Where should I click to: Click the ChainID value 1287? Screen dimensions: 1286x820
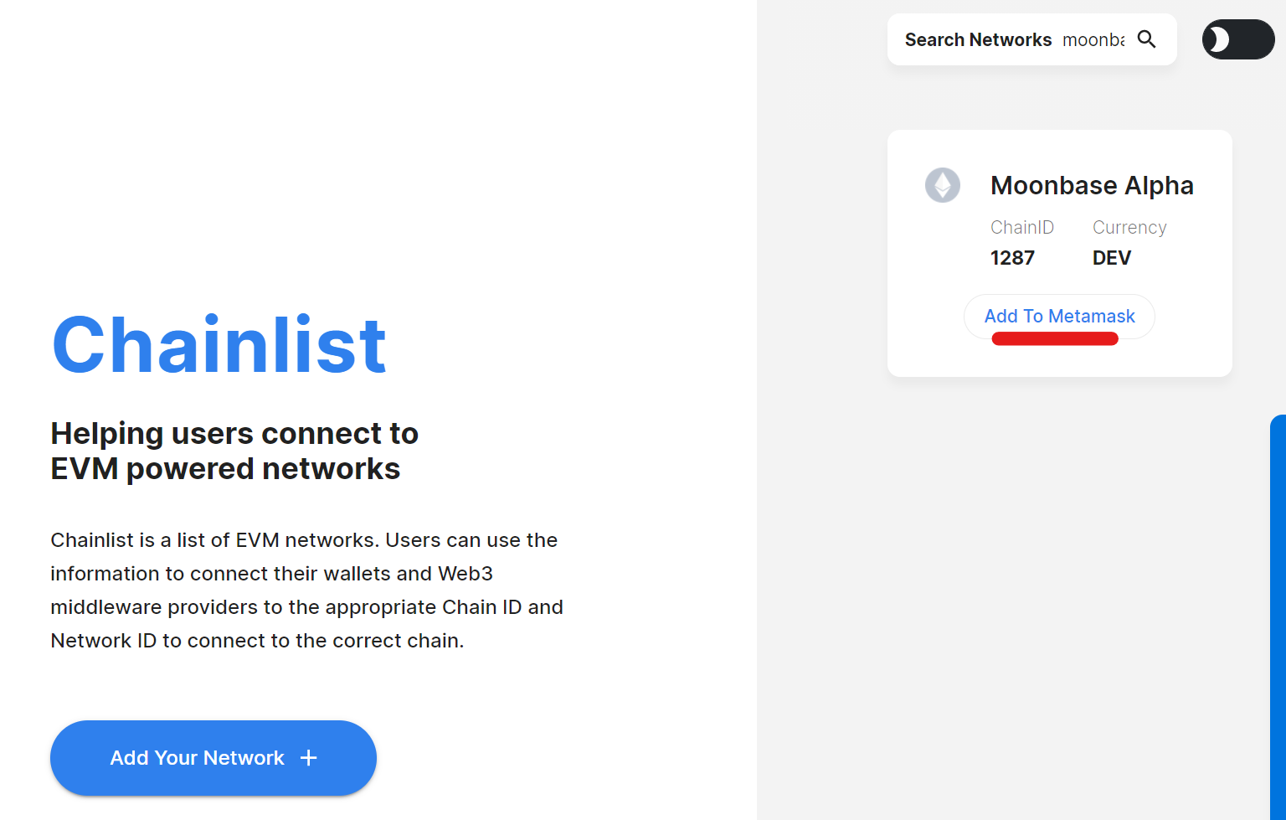tap(1012, 258)
